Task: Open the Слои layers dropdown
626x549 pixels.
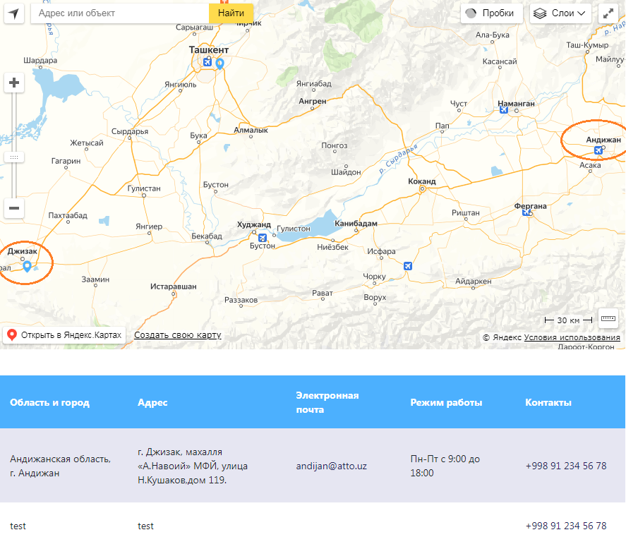Action: (x=560, y=13)
